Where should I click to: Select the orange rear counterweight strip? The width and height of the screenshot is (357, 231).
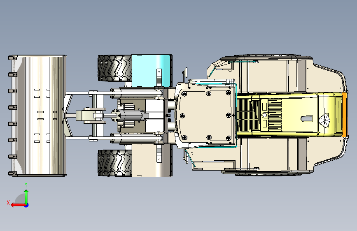point(345,115)
